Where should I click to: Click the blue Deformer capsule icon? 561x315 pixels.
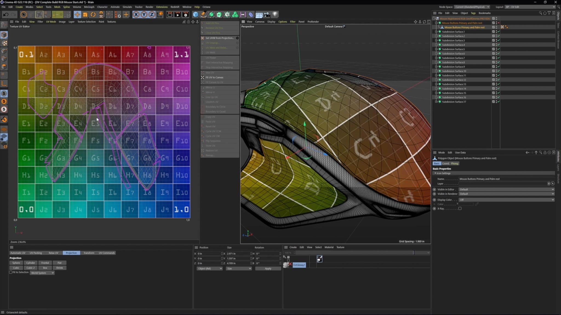pyautogui.click(x=251, y=14)
